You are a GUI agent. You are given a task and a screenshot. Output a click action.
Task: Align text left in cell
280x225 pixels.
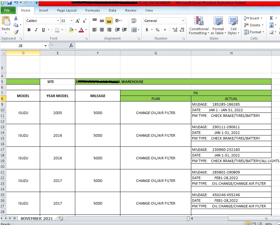(95, 30)
